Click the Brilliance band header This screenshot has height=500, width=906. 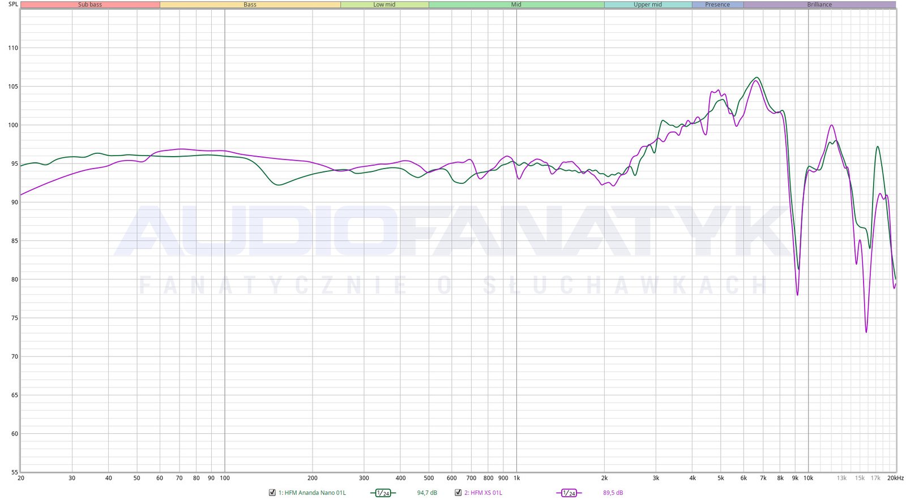(x=819, y=5)
